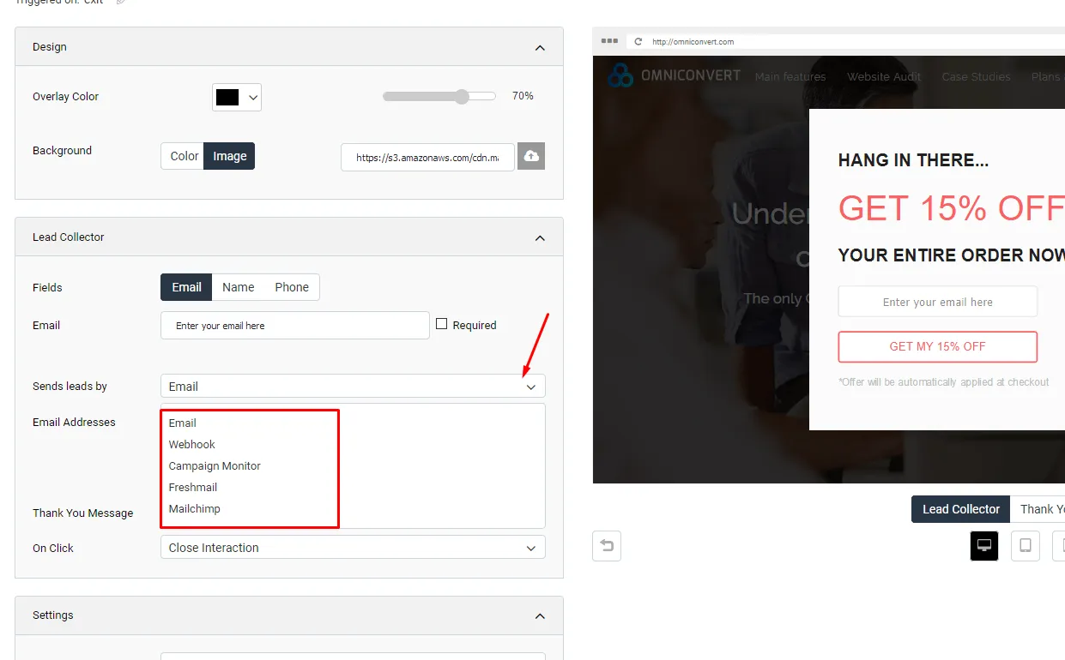This screenshot has height=660, width=1065.
Task: Open the On Click dropdown
Action: pos(353,548)
